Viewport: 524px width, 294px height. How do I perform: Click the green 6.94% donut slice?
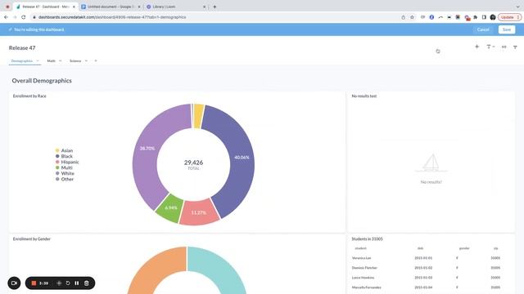171,209
